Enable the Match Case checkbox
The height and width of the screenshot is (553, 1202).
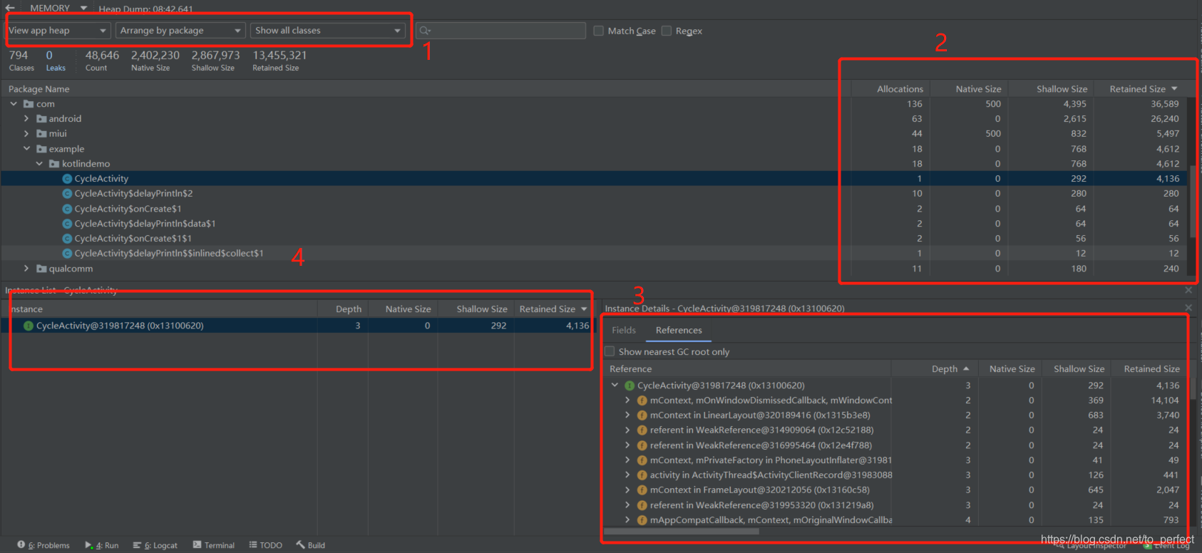point(599,31)
